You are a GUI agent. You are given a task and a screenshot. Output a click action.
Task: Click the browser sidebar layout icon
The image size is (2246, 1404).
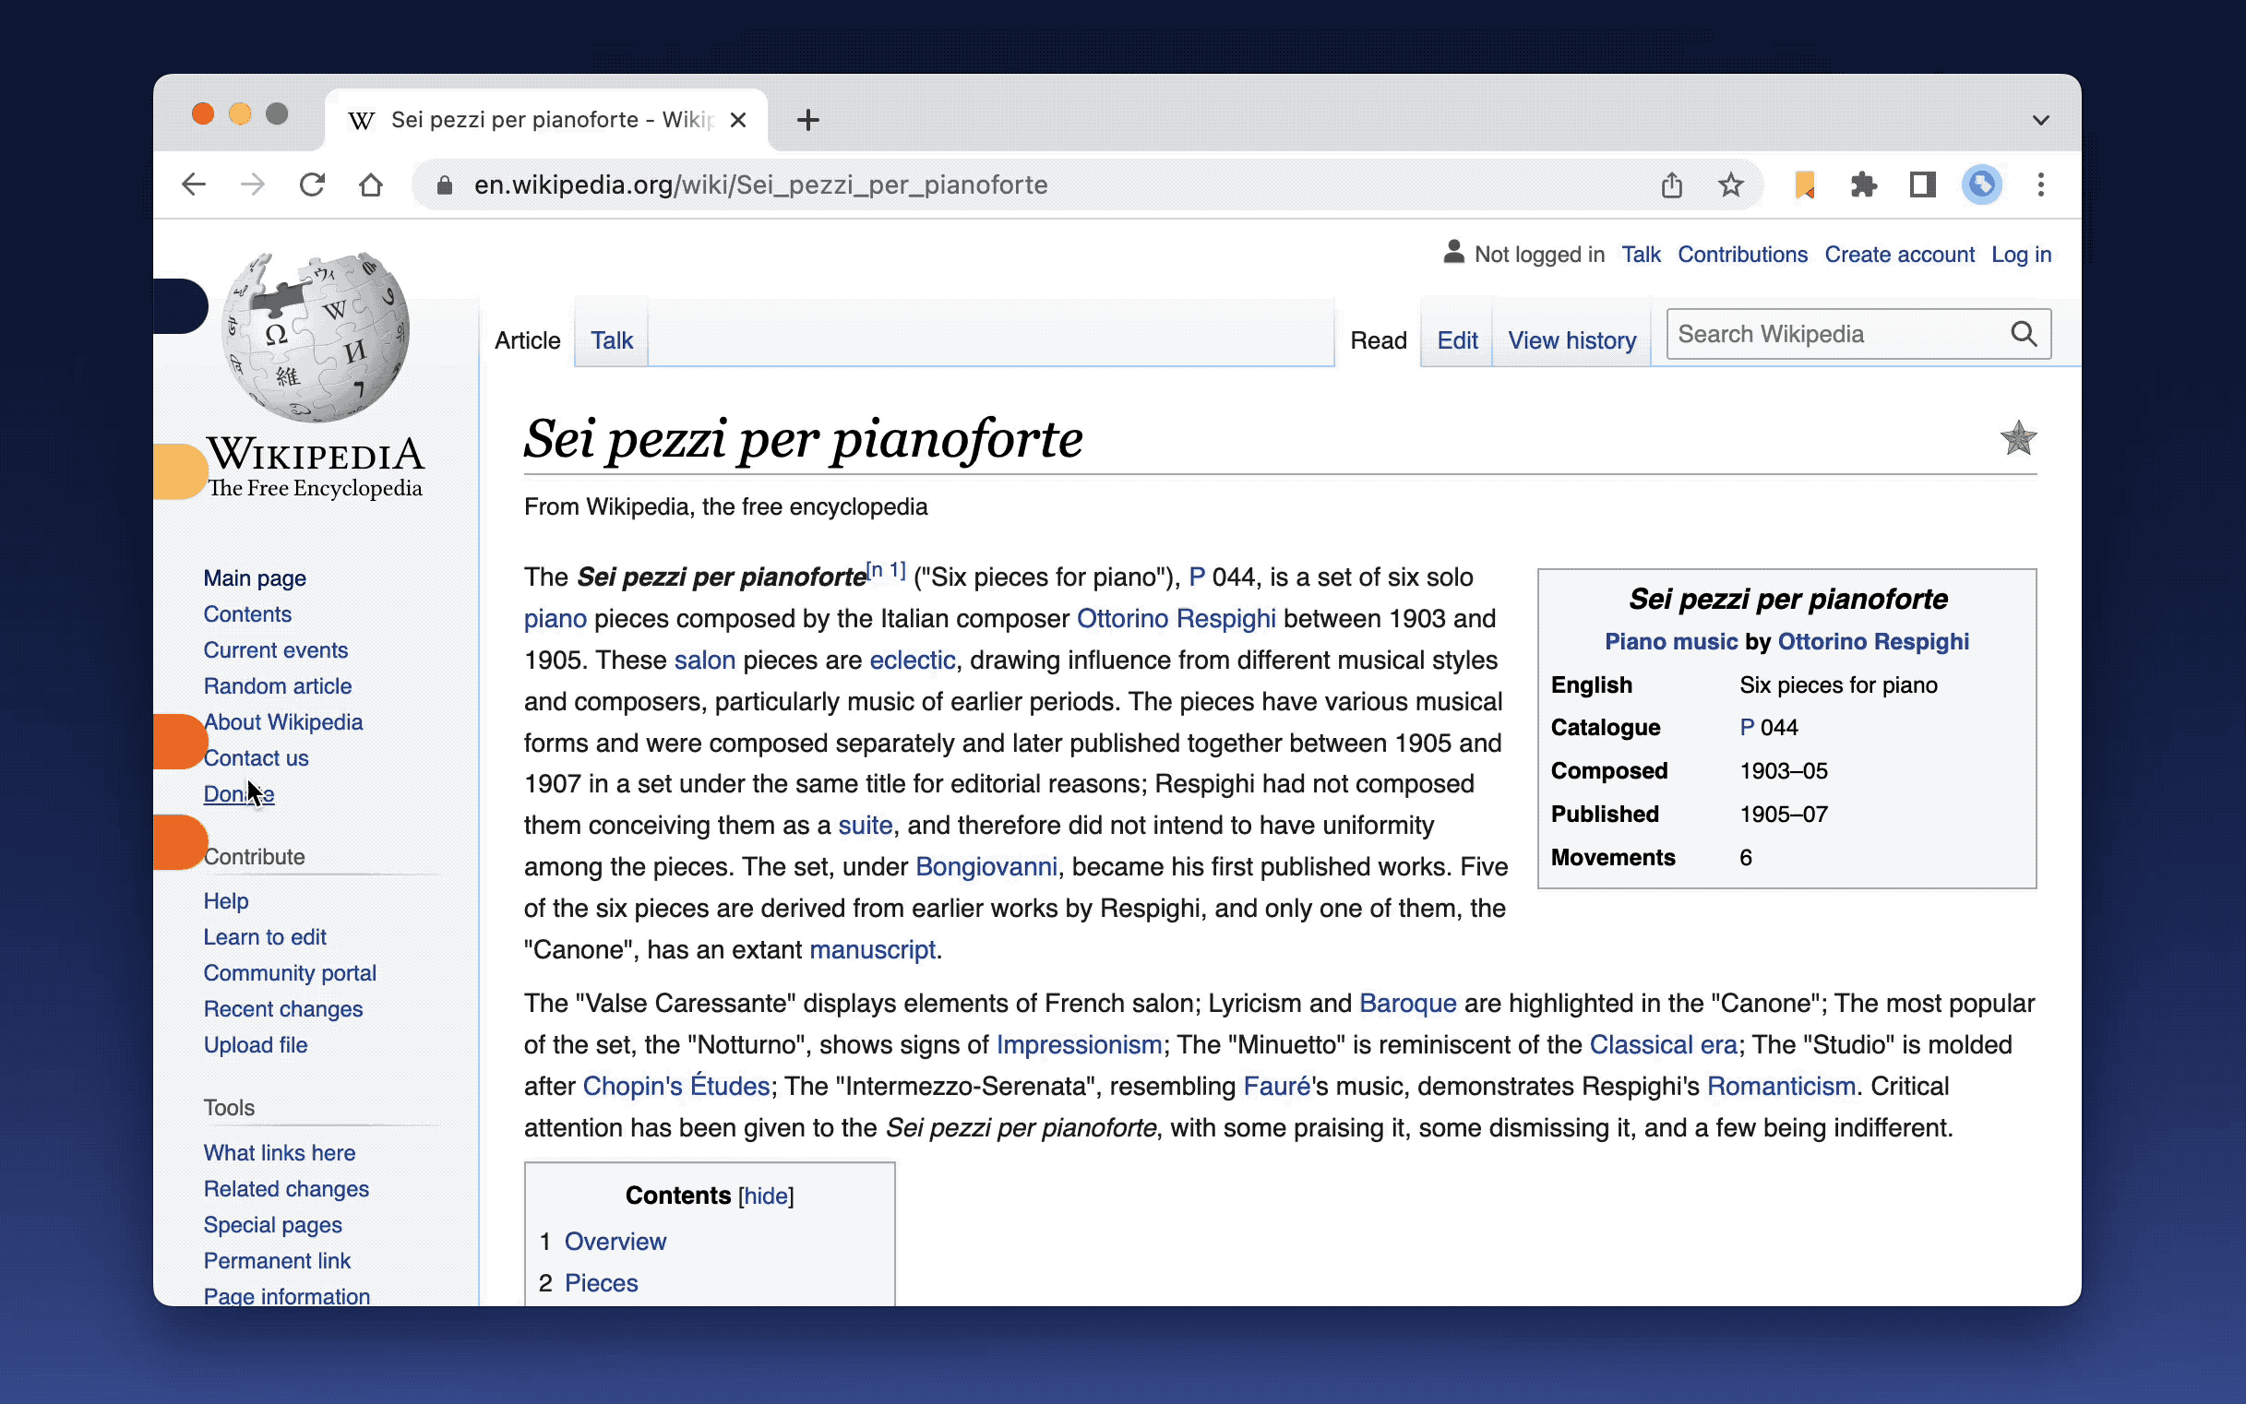(1924, 184)
